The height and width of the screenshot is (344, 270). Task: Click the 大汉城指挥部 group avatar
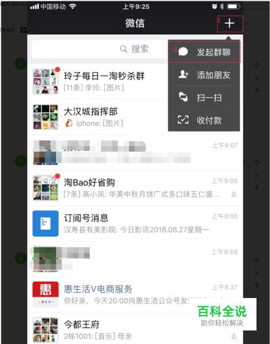tap(45, 117)
